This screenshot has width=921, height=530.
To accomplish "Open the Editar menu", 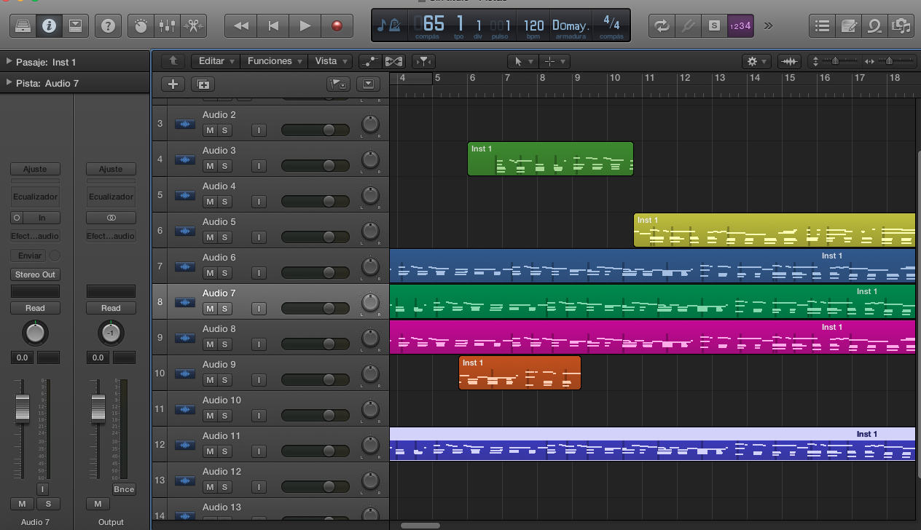I will click(x=216, y=61).
